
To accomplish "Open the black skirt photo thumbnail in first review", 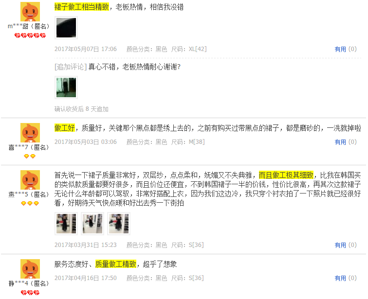I will (66, 28).
